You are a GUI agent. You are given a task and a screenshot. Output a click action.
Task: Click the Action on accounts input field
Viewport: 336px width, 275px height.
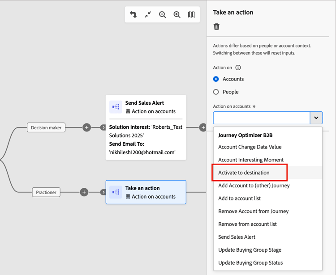pos(262,118)
